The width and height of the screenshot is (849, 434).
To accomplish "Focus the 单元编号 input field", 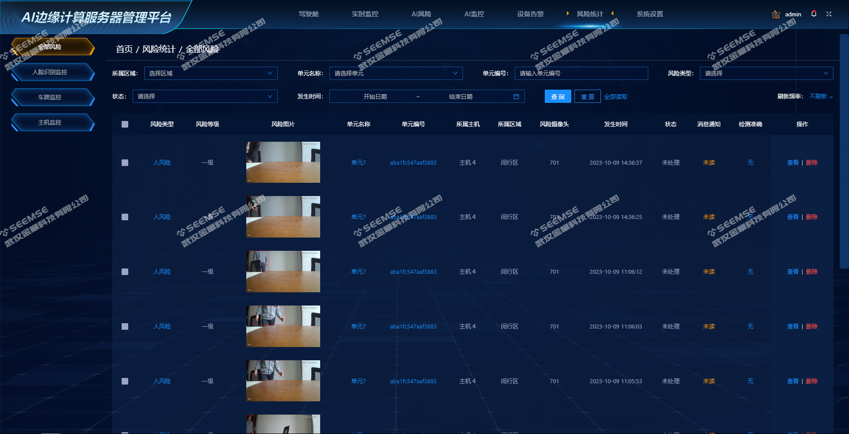I will point(581,73).
